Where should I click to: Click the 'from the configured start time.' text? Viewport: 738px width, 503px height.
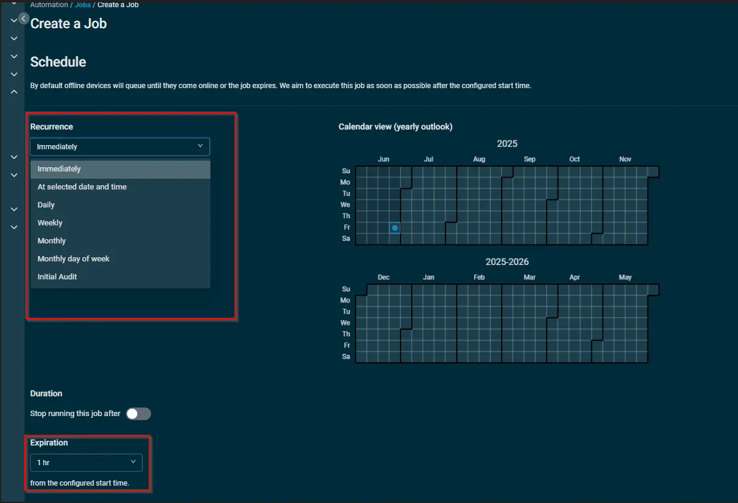coord(80,483)
